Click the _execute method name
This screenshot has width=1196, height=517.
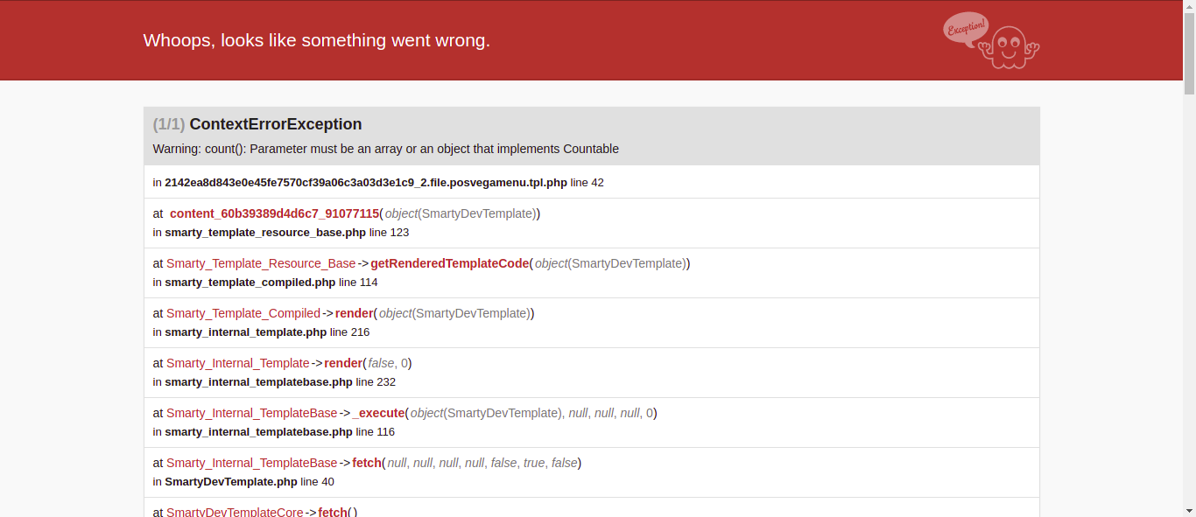point(378,413)
